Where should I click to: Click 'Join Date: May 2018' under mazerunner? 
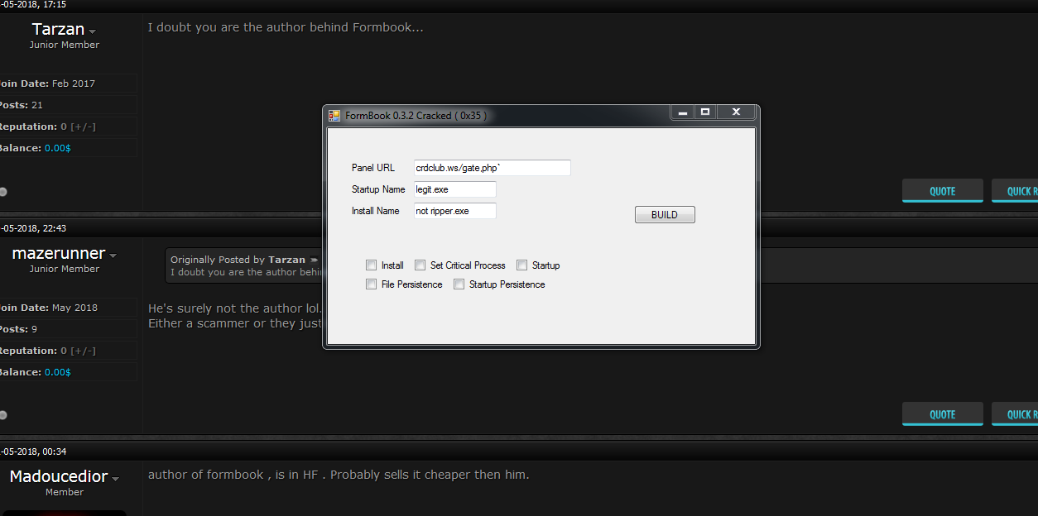tap(48, 308)
